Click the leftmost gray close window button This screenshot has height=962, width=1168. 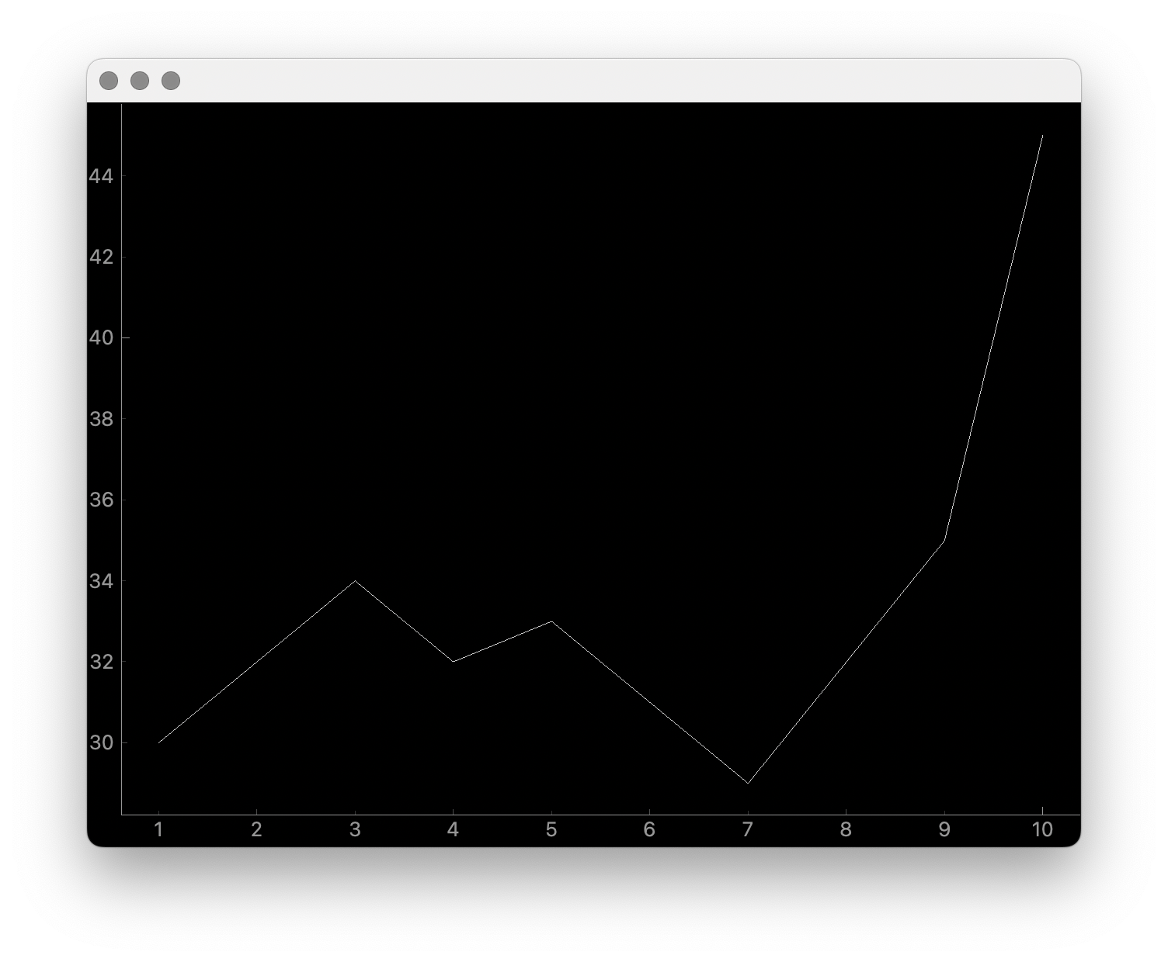point(109,81)
